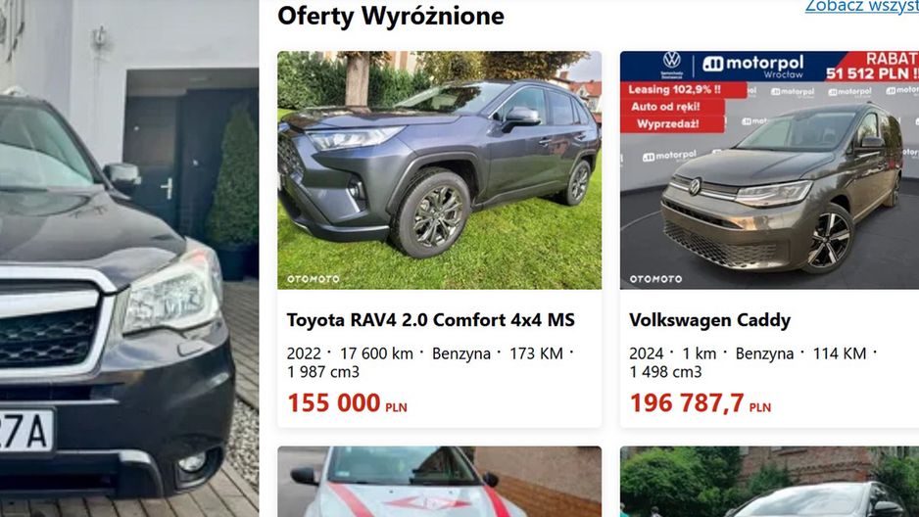Click the Volkswagen Caddy title

709,320
